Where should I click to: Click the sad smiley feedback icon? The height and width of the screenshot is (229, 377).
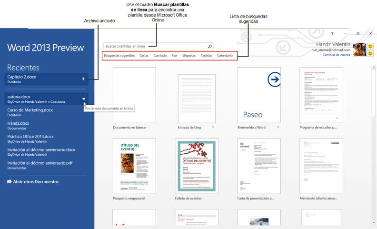click(x=370, y=53)
